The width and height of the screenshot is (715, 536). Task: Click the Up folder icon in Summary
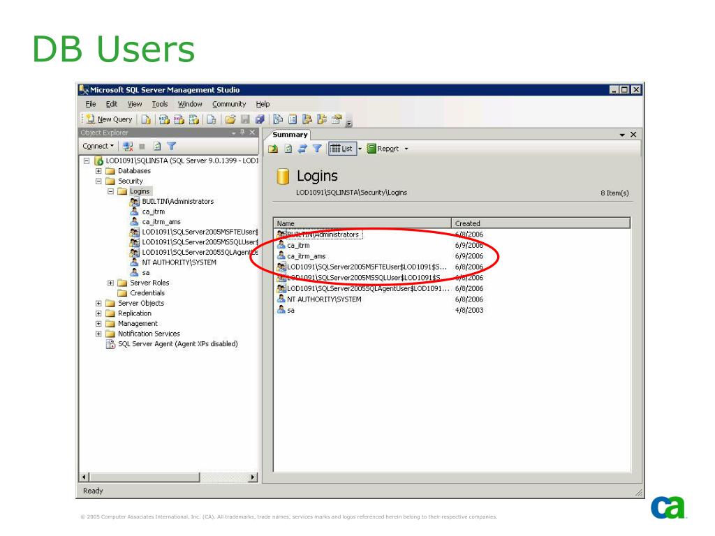273,149
